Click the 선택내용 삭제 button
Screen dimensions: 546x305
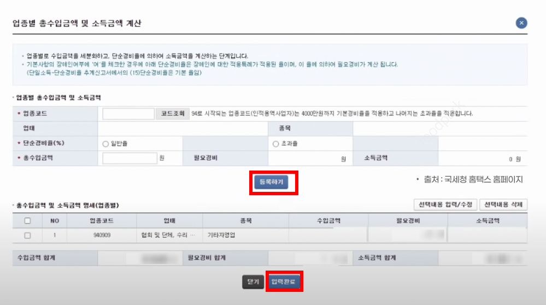coord(503,204)
